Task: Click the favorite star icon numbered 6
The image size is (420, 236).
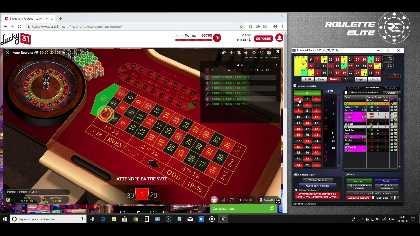Action: click(x=207, y=104)
